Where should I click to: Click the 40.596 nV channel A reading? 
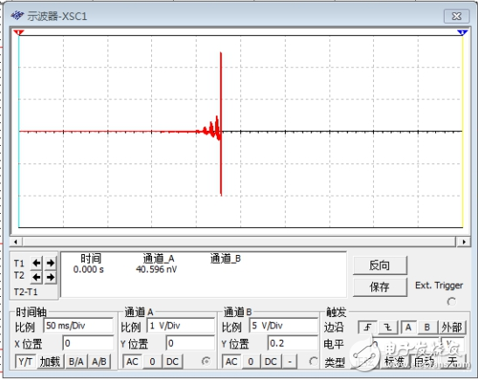(x=156, y=269)
